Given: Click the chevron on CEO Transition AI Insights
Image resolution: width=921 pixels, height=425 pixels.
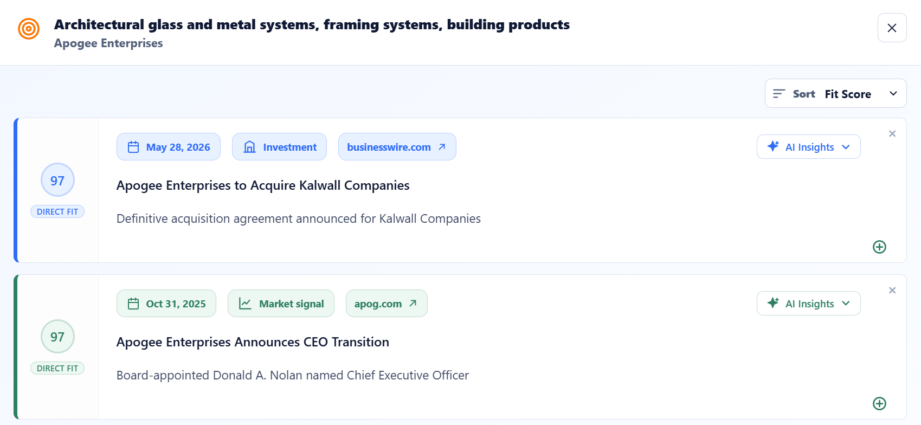Looking at the screenshot, I should (846, 304).
